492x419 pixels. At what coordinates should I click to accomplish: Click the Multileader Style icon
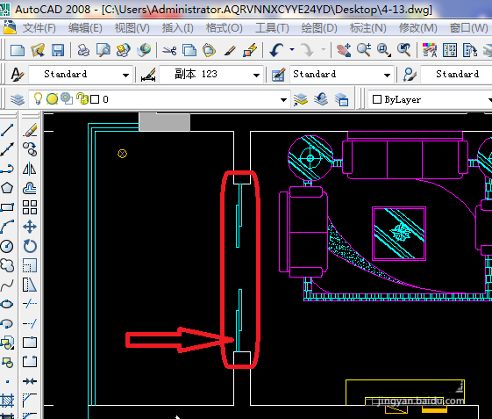410,75
